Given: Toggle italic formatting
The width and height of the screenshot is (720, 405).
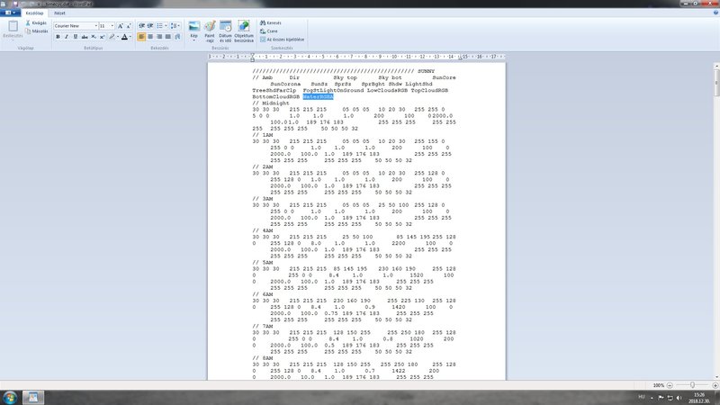Looking at the screenshot, I should (67, 37).
